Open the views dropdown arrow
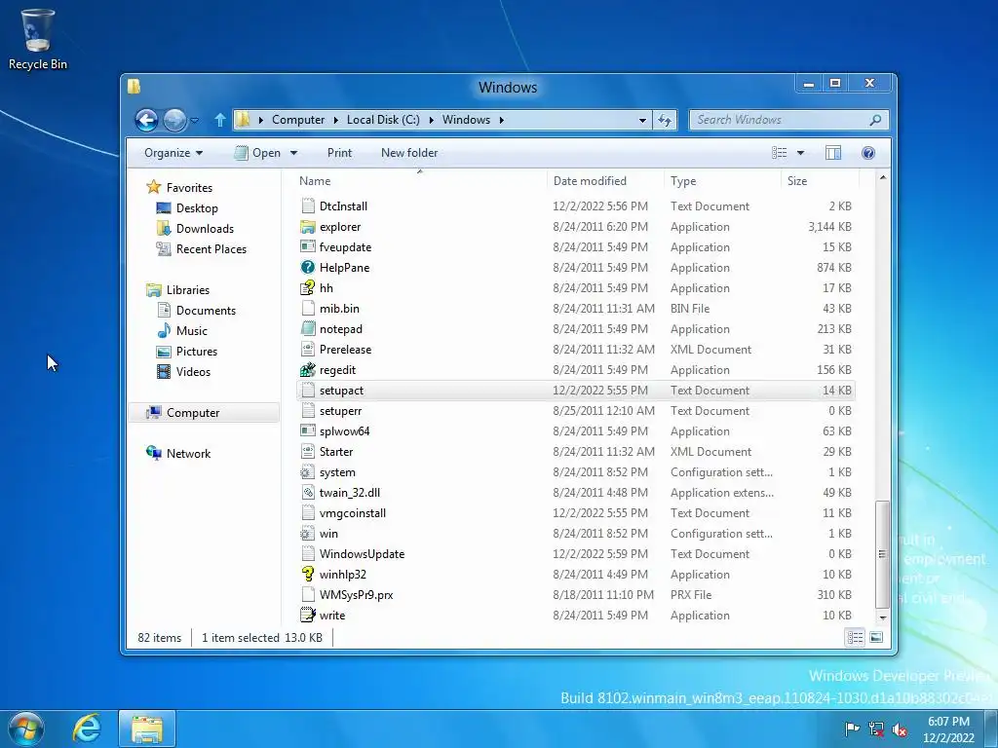Image resolution: width=998 pixels, height=748 pixels. click(x=800, y=153)
